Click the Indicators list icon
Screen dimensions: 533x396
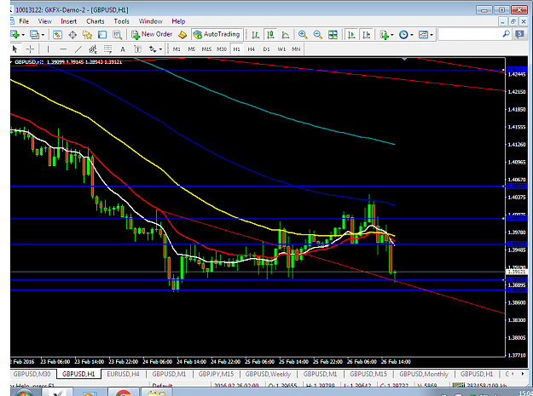point(384,35)
